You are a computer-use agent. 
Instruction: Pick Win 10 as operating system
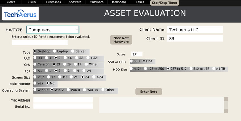click(84, 90)
